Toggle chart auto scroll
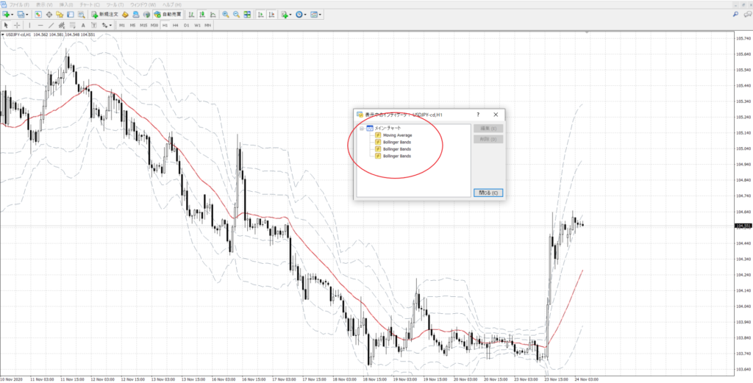 pyautogui.click(x=260, y=15)
